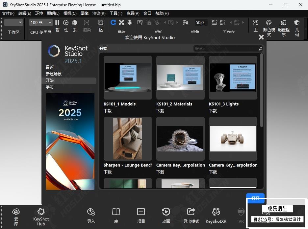
Task: Select the ring scene thumbnail
Action: tap(180, 139)
